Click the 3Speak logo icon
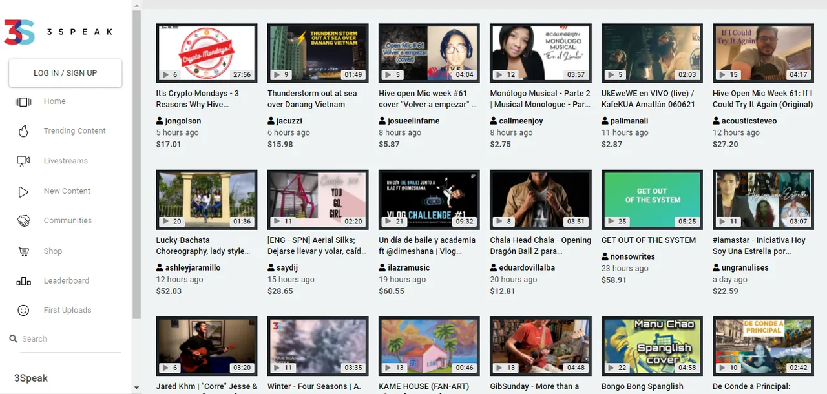This screenshot has width=827, height=394. 19,32
